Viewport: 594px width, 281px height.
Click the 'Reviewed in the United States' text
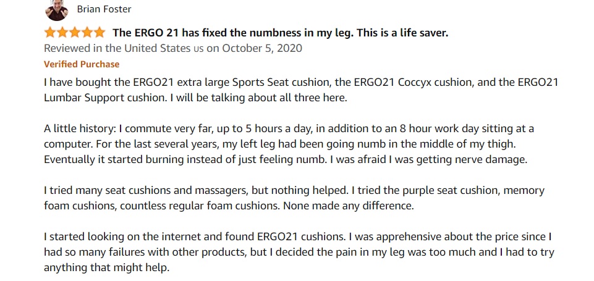pos(117,48)
